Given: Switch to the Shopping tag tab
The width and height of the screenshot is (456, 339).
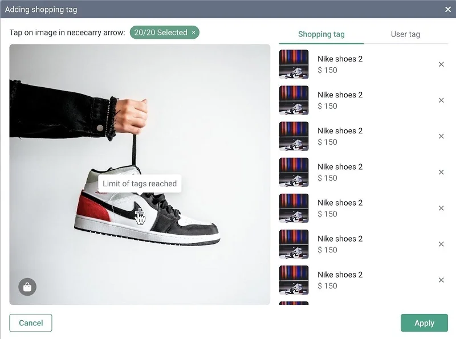Looking at the screenshot, I should click(321, 34).
